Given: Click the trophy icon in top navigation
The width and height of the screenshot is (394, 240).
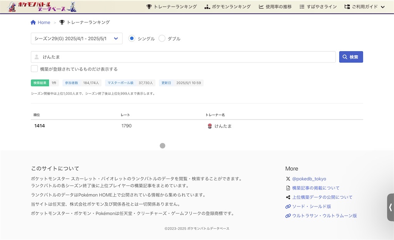Looking at the screenshot, I should [149, 7].
